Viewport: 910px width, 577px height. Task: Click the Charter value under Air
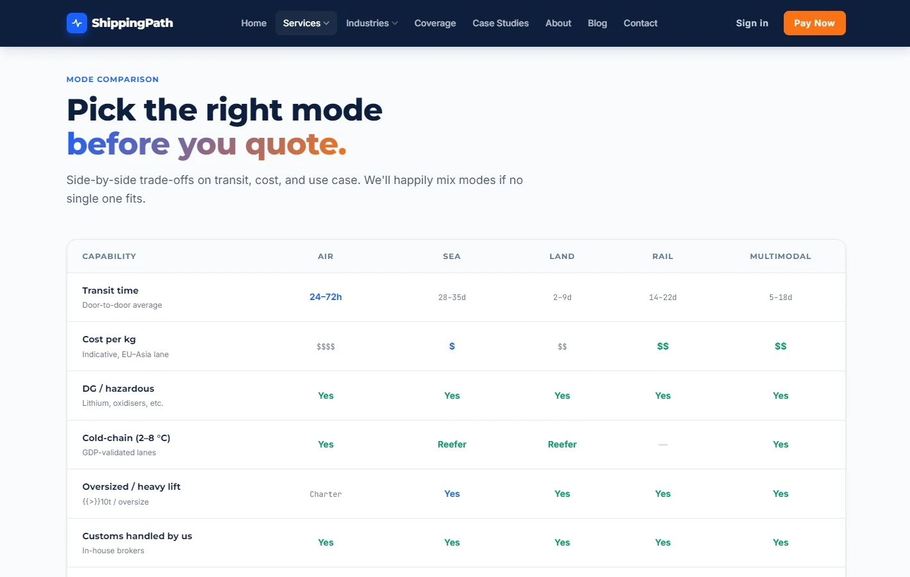click(x=326, y=494)
